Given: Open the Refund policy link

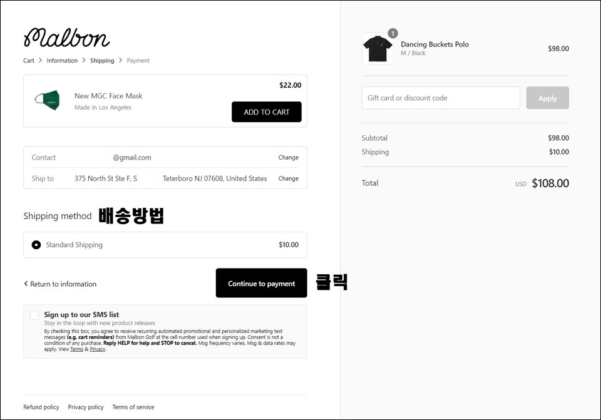Looking at the screenshot, I should click(41, 407).
